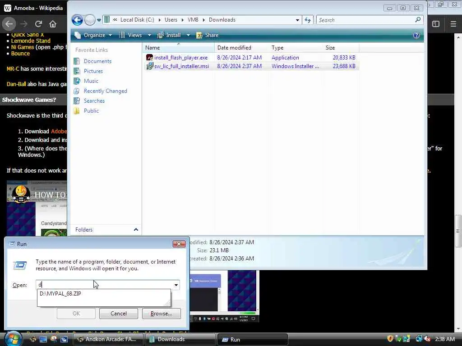Click the Install toolbar button
The image size is (462, 346).
click(169, 35)
